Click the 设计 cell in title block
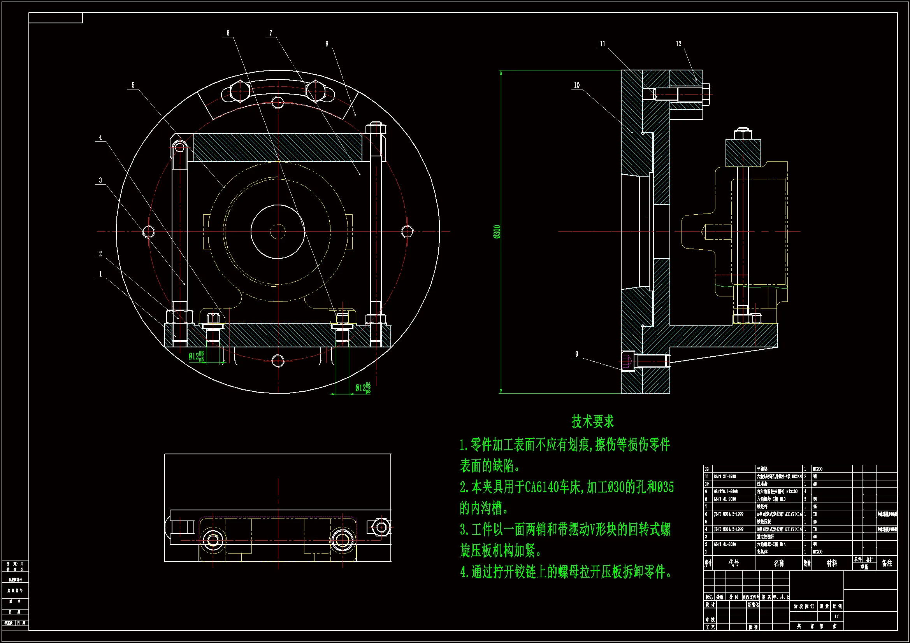This screenshot has height=643, width=910. (710, 604)
